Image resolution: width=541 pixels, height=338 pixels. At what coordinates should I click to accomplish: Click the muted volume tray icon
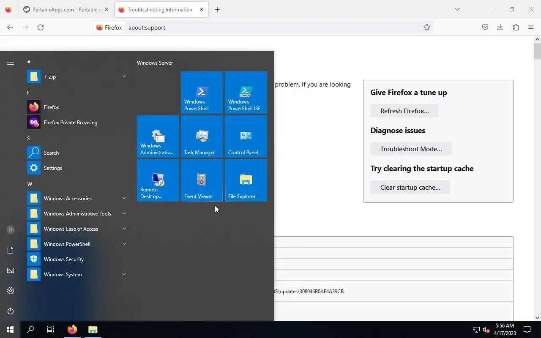486,330
